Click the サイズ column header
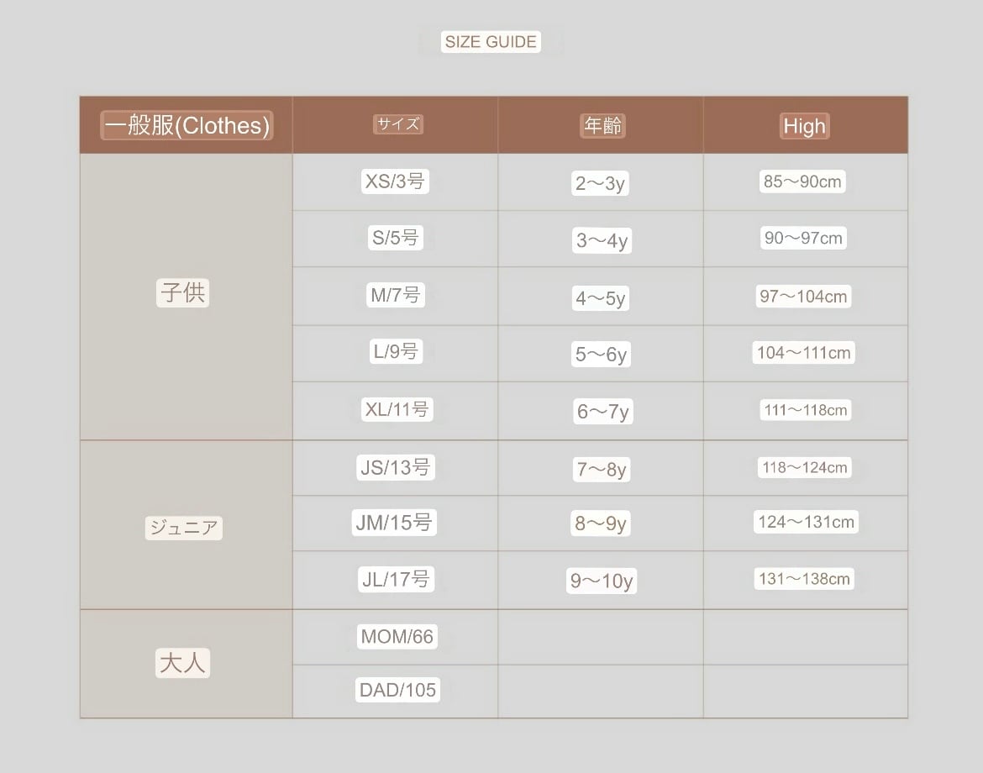983x773 pixels. click(x=397, y=124)
